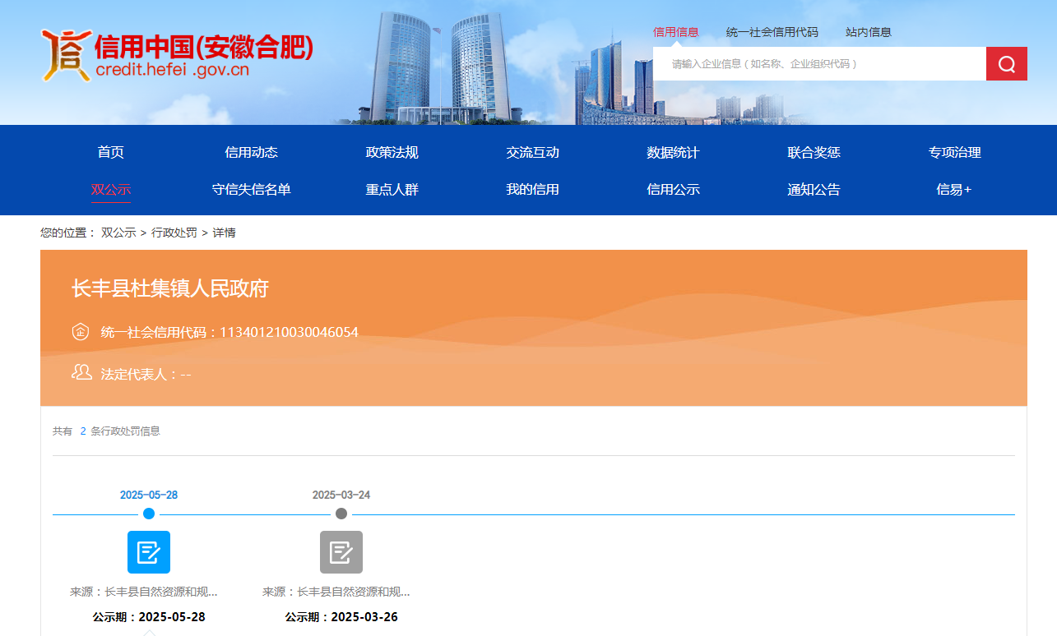Click the 法定代表人 label text
The height and width of the screenshot is (636, 1057).
coord(135,374)
